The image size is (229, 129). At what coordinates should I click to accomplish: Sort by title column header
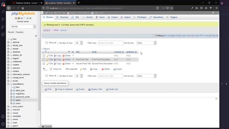click(x=78, y=52)
